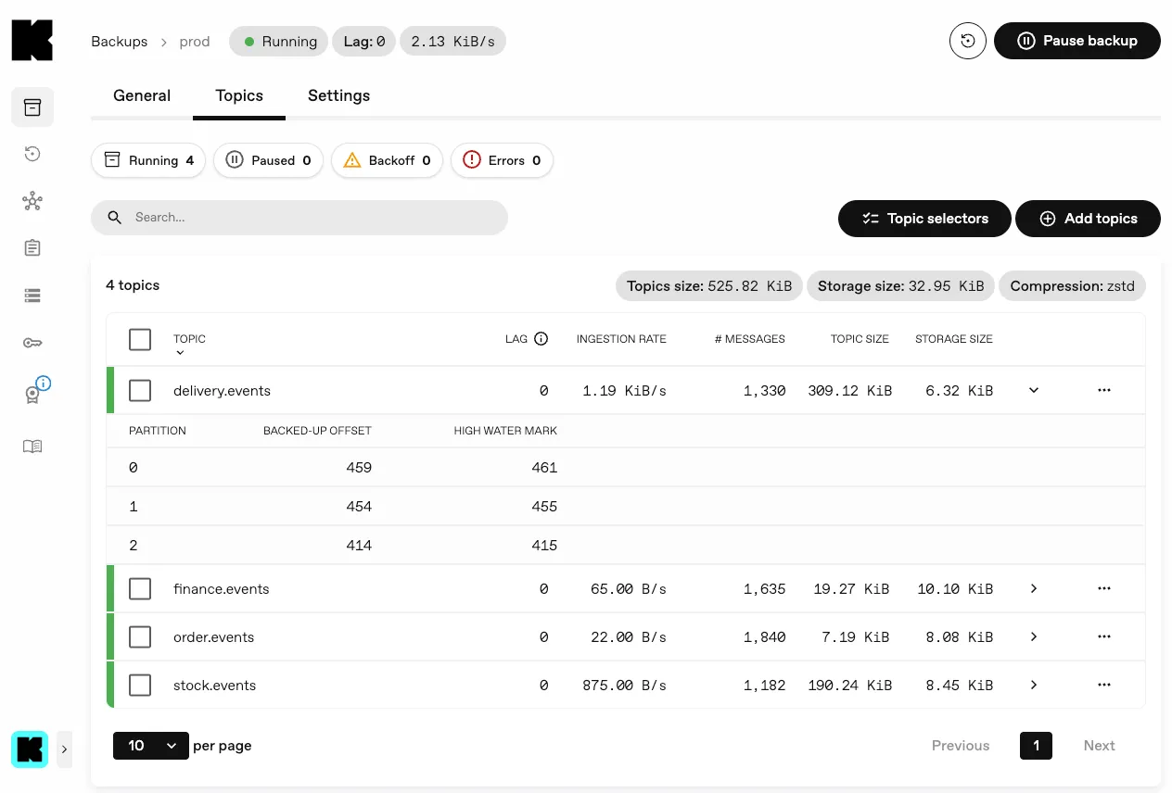This screenshot has width=1172, height=793.
Task: Filter by Errors 0 topics
Action: click(x=502, y=160)
